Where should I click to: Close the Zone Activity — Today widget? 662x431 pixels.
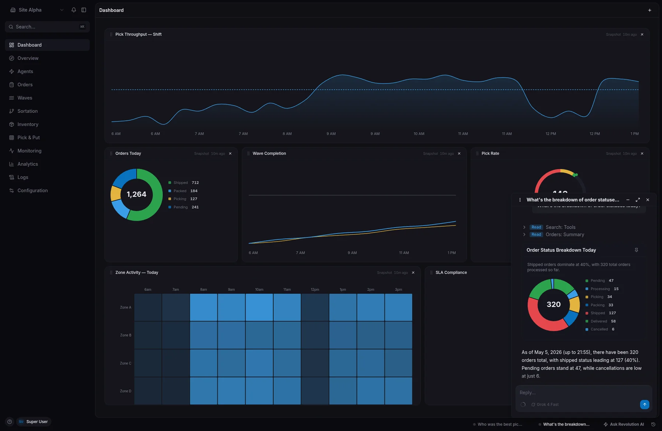(413, 273)
